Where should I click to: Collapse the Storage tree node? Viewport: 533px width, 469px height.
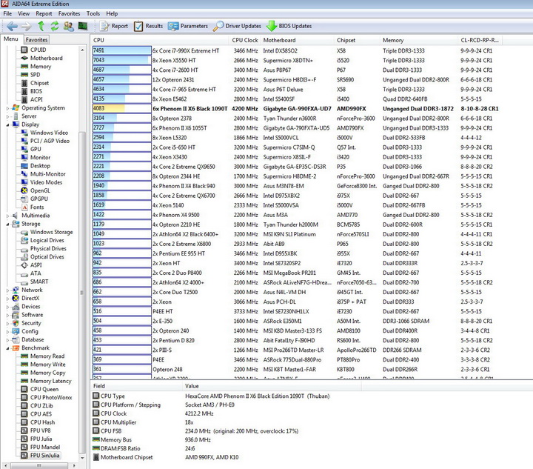coord(7,224)
